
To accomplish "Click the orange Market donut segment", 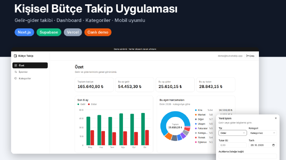I will tap(169, 136).
